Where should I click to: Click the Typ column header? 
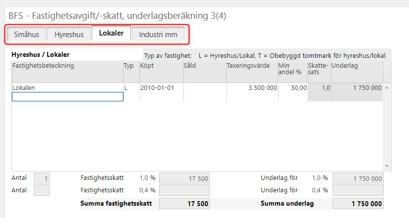(x=131, y=72)
